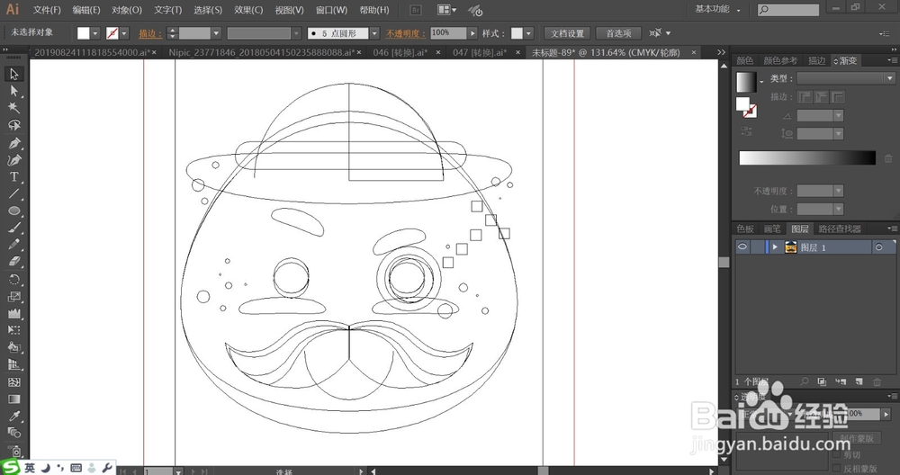Select the Ellipse shape tool

[x=13, y=211]
